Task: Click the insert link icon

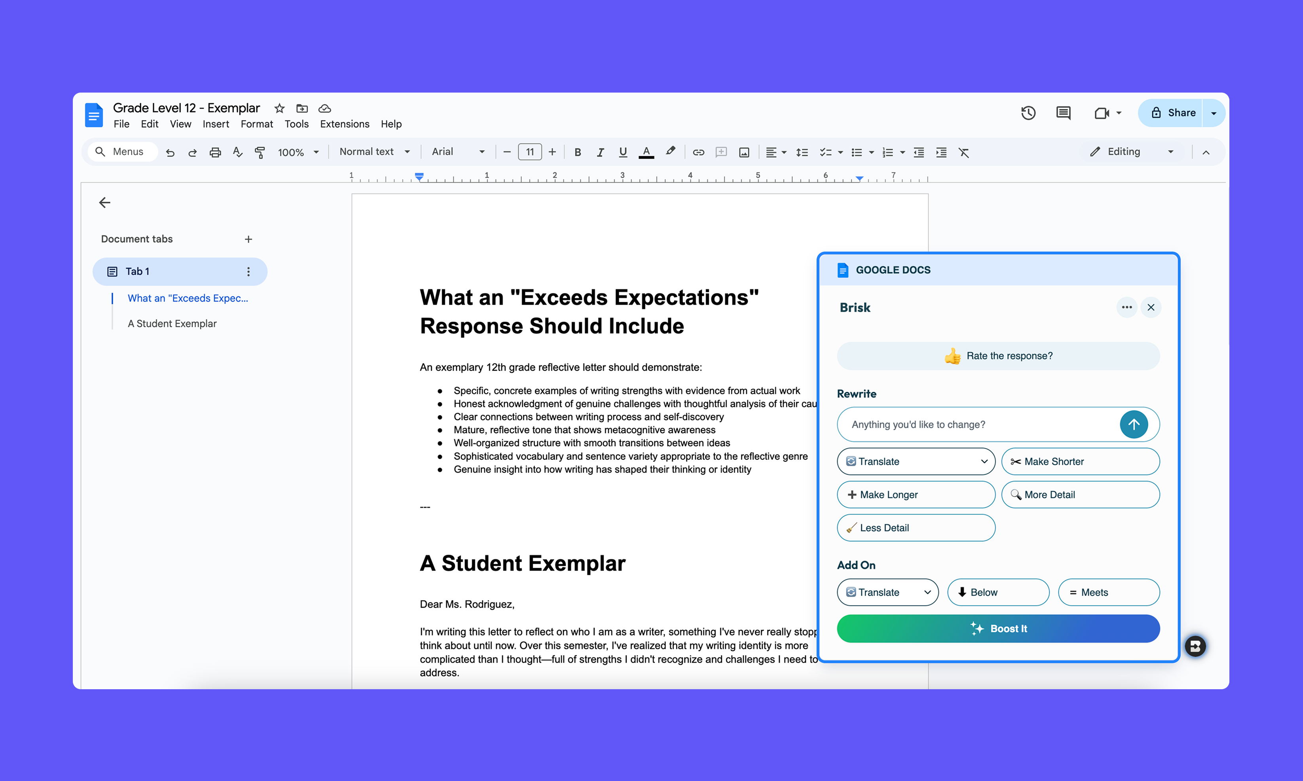Action: (698, 152)
